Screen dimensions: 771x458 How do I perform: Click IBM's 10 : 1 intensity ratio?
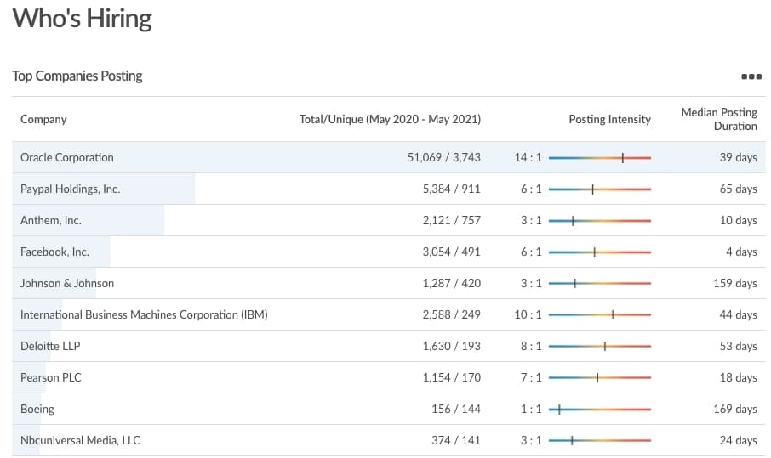pos(528,314)
